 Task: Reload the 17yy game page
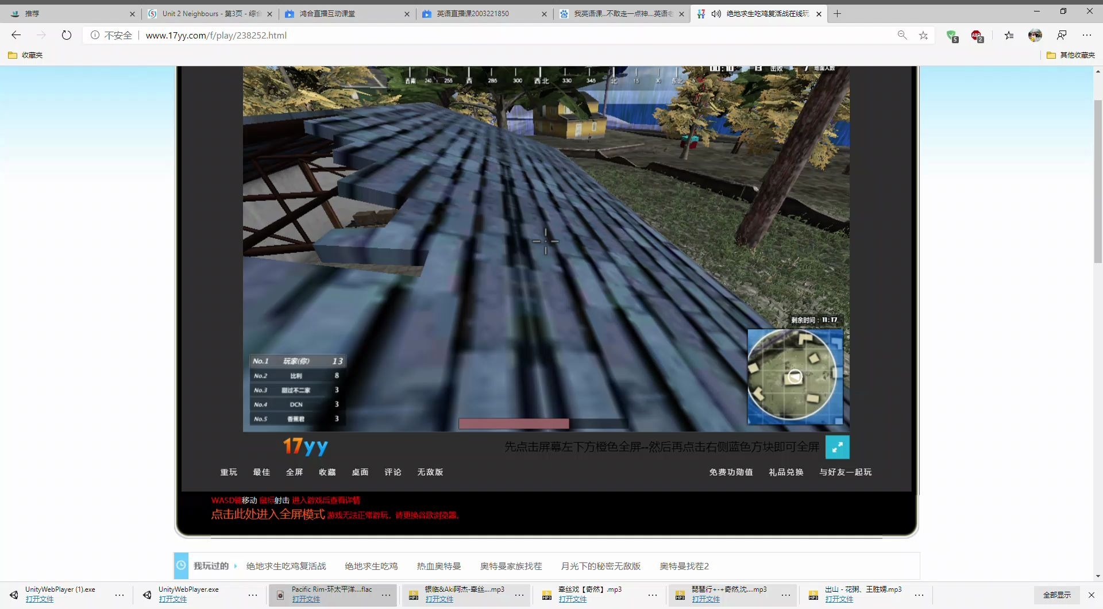[x=67, y=35]
